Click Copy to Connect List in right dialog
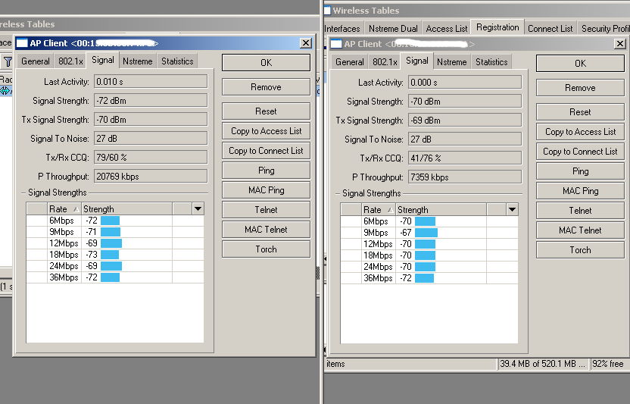This screenshot has height=404, width=630. 580,152
